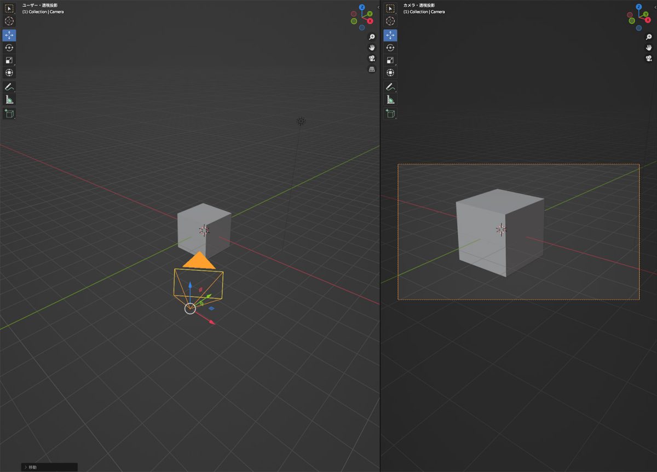The width and height of the screenshot is (657, 472).
Task: Click the red X axis on left gizmo
Action: (370, 21)
